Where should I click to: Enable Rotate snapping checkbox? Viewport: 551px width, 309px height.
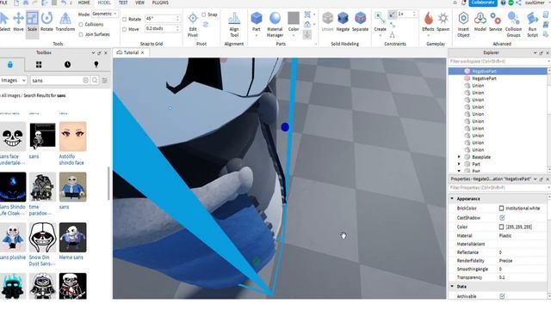pyautogui.click(x=124, y=19)
